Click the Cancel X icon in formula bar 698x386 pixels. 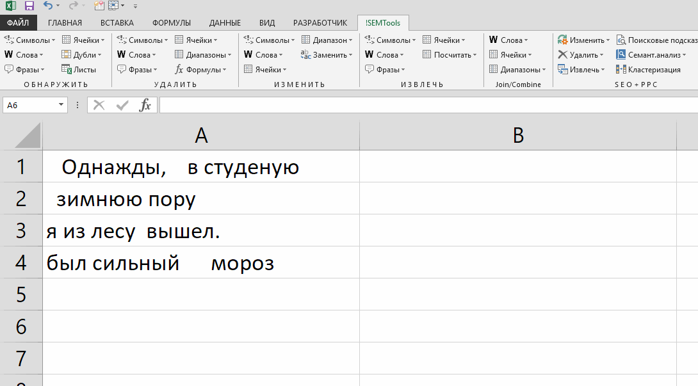99,105
